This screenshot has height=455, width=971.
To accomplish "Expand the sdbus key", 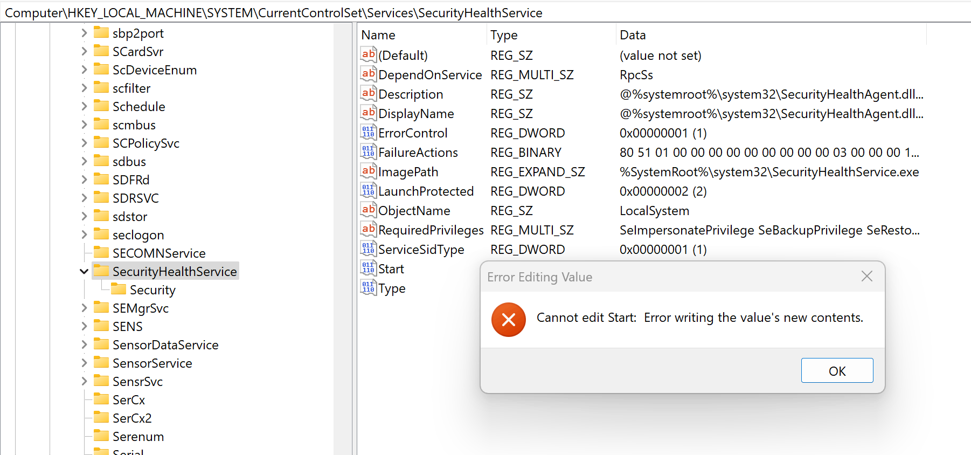I will click(x=84, y=161).
